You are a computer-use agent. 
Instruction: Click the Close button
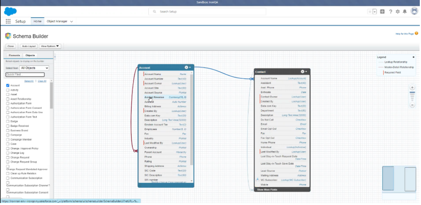11,46
